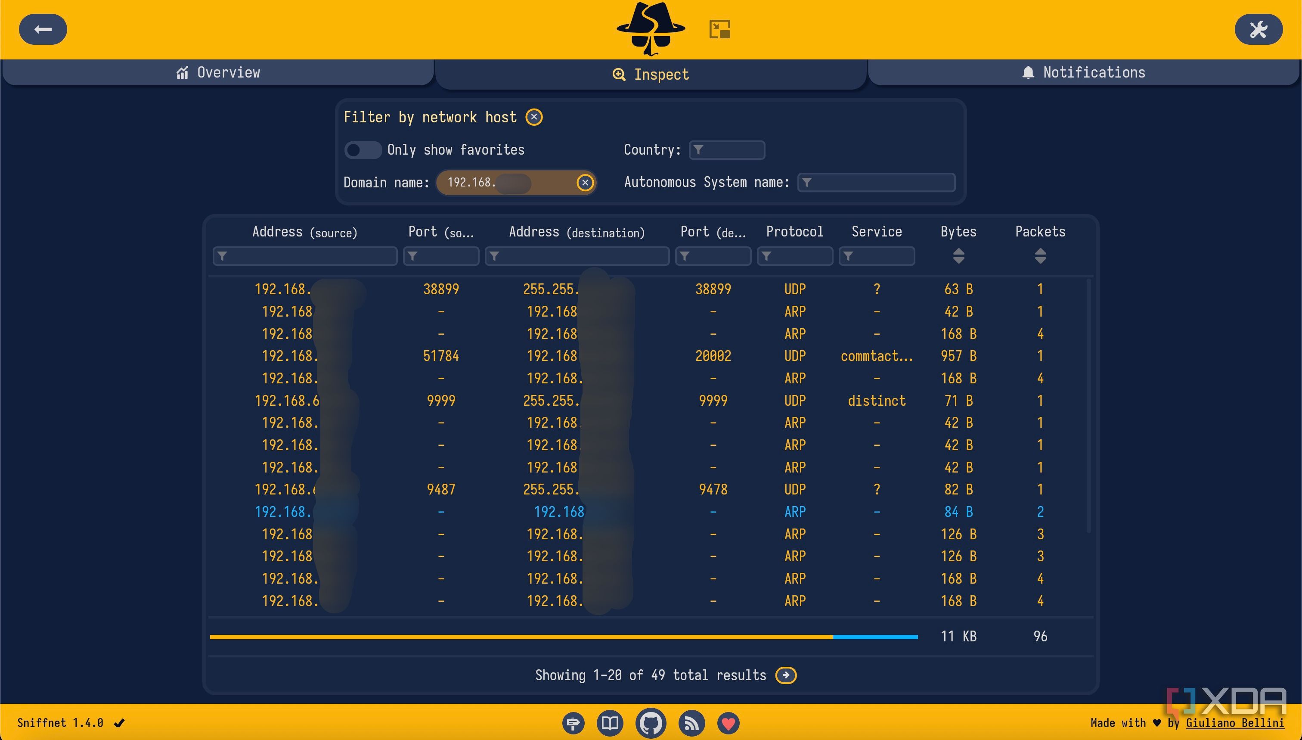This screenshot has width=1302, height=740.
Task: Click the source address filter field
Action: 305,256
